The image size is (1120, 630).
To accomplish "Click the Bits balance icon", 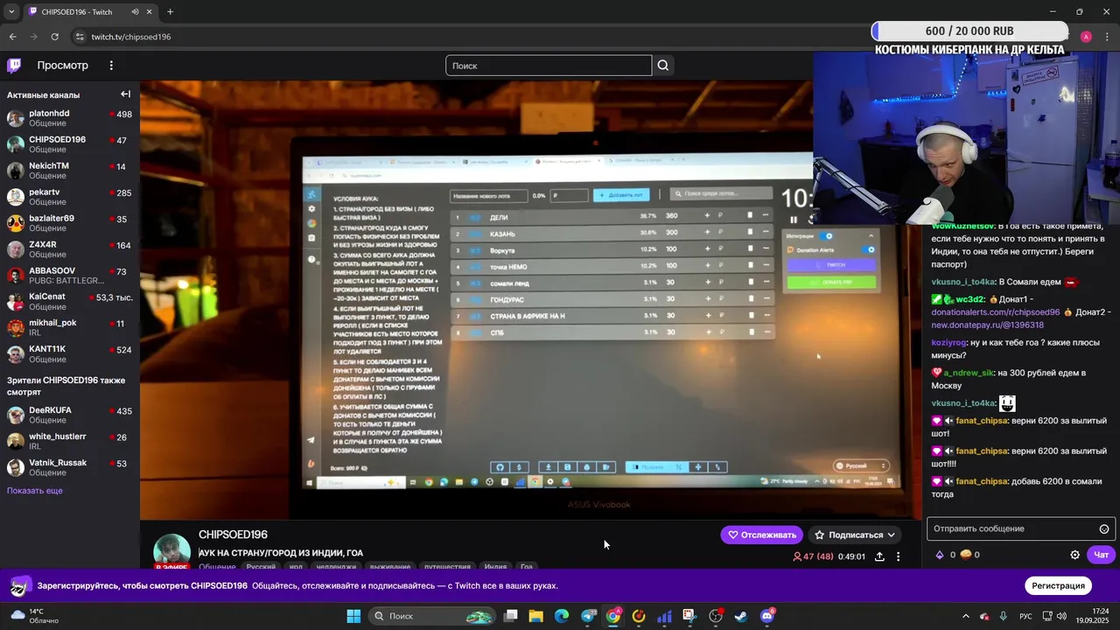I will 940,555.
